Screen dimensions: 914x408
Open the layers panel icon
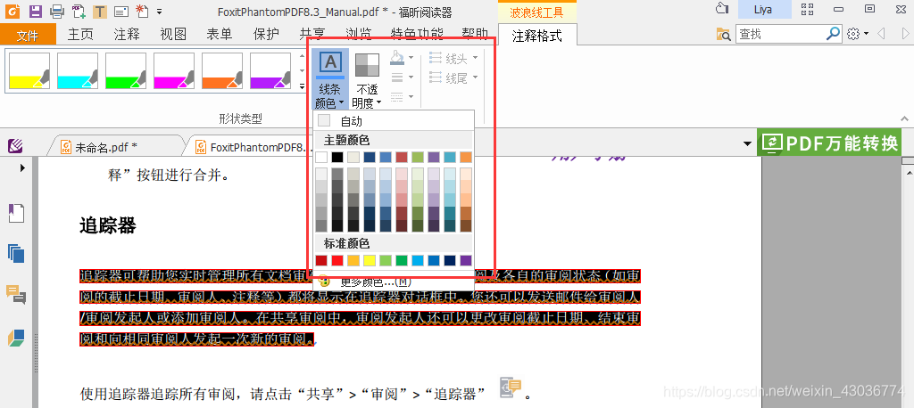(x=16, y=339)
